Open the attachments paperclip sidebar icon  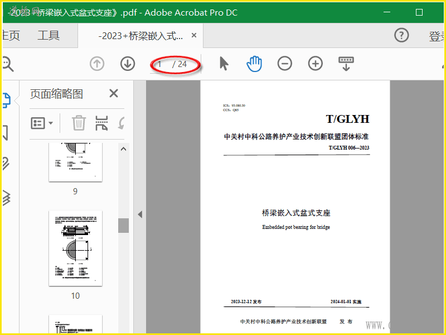point(6,164)
